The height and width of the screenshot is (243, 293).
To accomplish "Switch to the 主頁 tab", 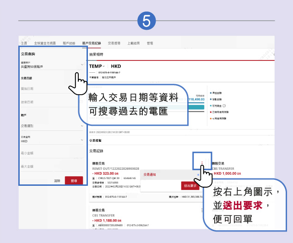I will click(24, 43).
